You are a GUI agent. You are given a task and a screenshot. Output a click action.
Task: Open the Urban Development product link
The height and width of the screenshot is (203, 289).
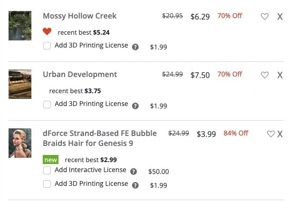click(80, 74)
